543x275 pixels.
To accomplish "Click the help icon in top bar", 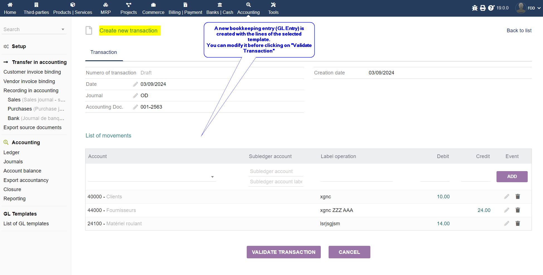I will (491, 8).
